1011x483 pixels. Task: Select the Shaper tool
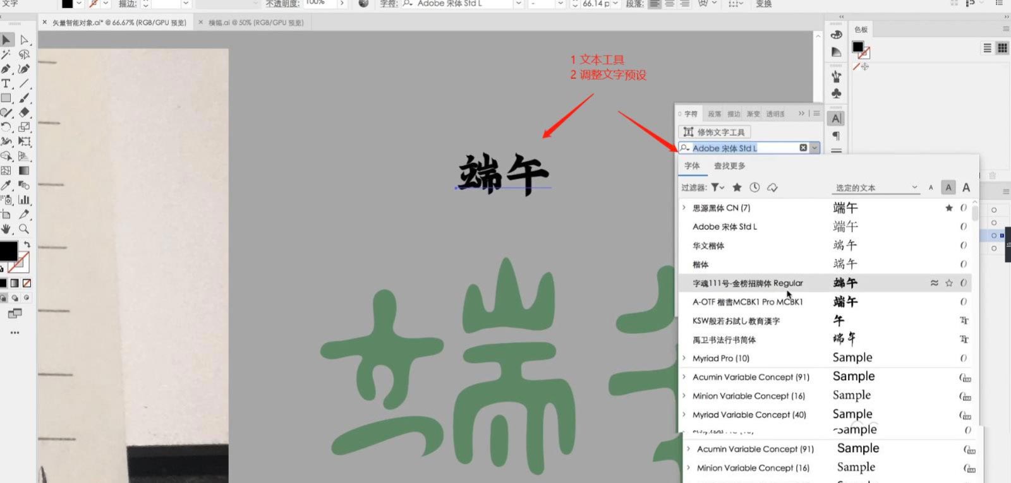[x=6, y=112]
